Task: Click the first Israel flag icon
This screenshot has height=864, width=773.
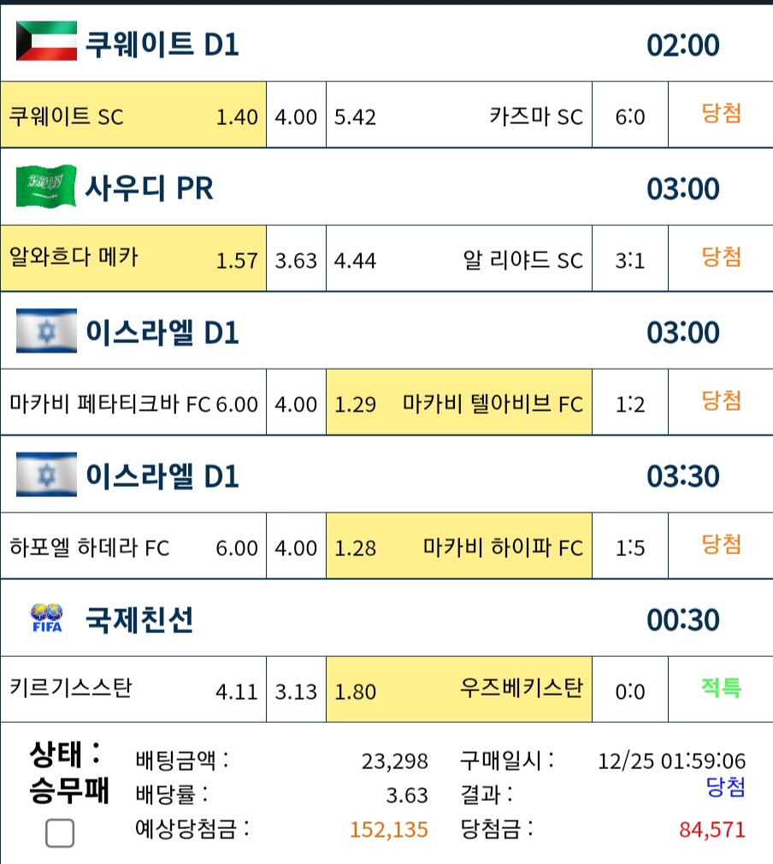Action: (x=46, y=330)
